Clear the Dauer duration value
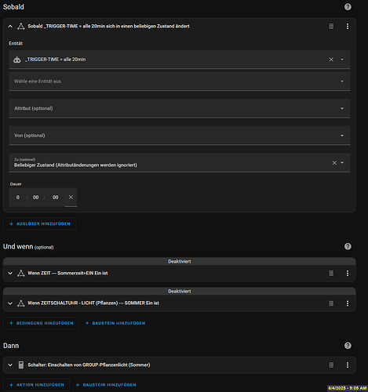Screen dimensions: 368x392 pos(71,198)
